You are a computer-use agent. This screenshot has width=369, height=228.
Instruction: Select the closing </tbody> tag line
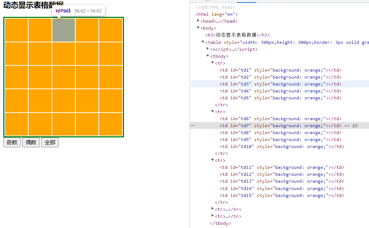click(221, 223)
